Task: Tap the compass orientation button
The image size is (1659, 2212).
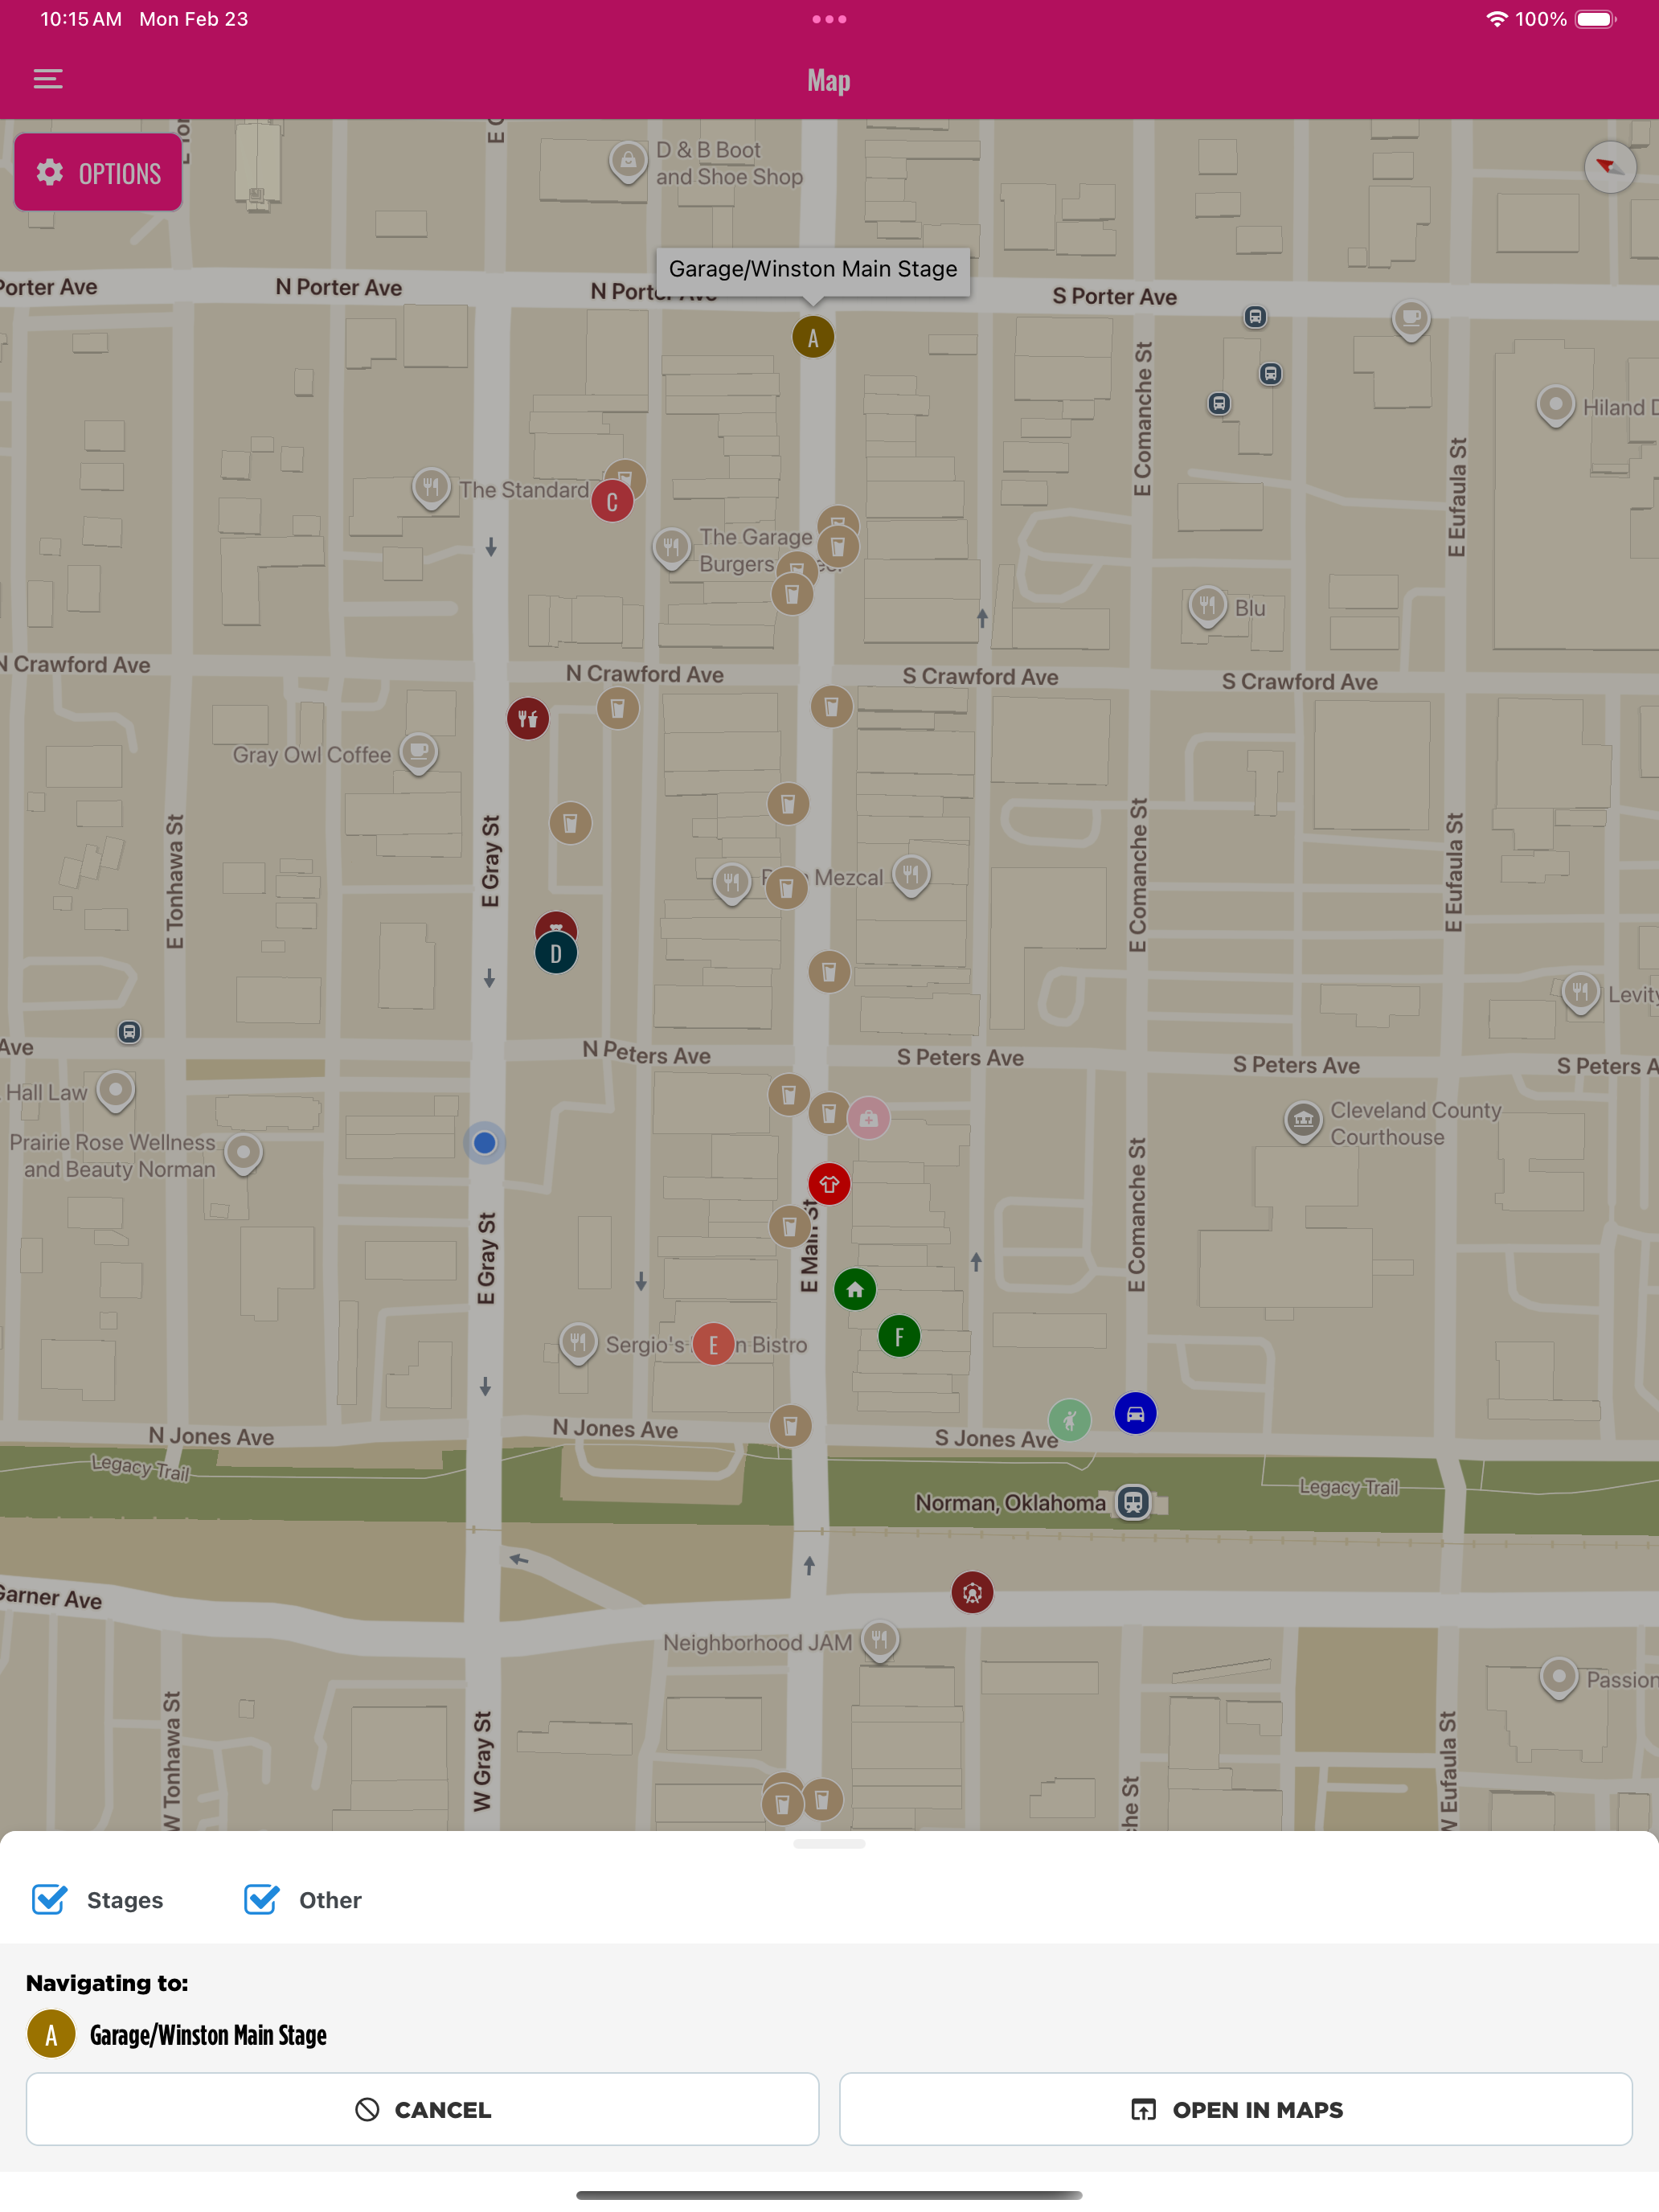Action: click(1609, 166)
